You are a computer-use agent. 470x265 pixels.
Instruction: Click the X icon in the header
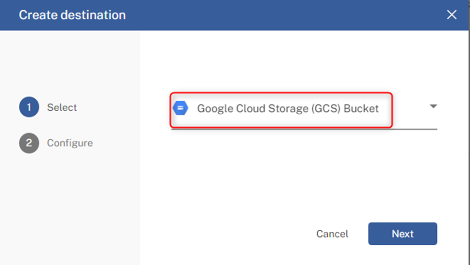pyautogui.click(x=451, y=14)
